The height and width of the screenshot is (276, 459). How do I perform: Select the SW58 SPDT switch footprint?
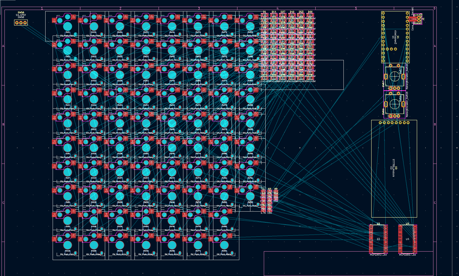pos(21,23)
